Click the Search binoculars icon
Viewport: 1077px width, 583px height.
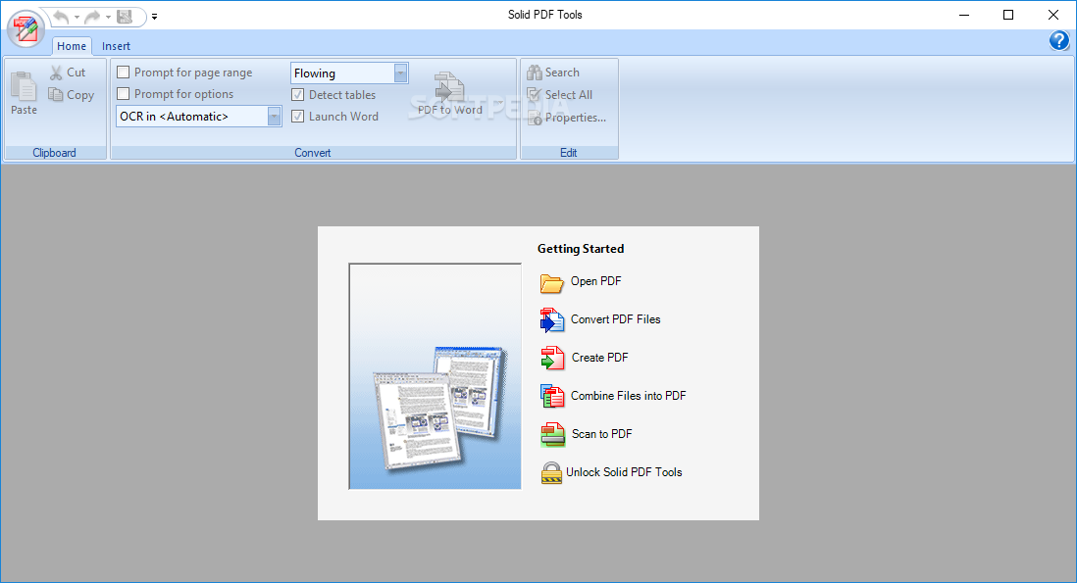tap(535, 73)
